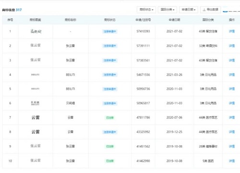Click trademark image in row 1
The width and height of the screenshot is (240, 173).
(36, 31)
